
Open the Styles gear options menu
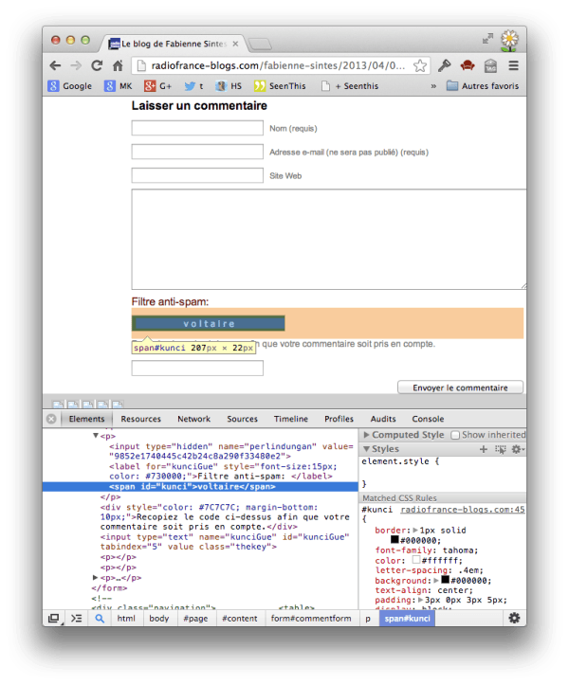click(x=518, y=449)
